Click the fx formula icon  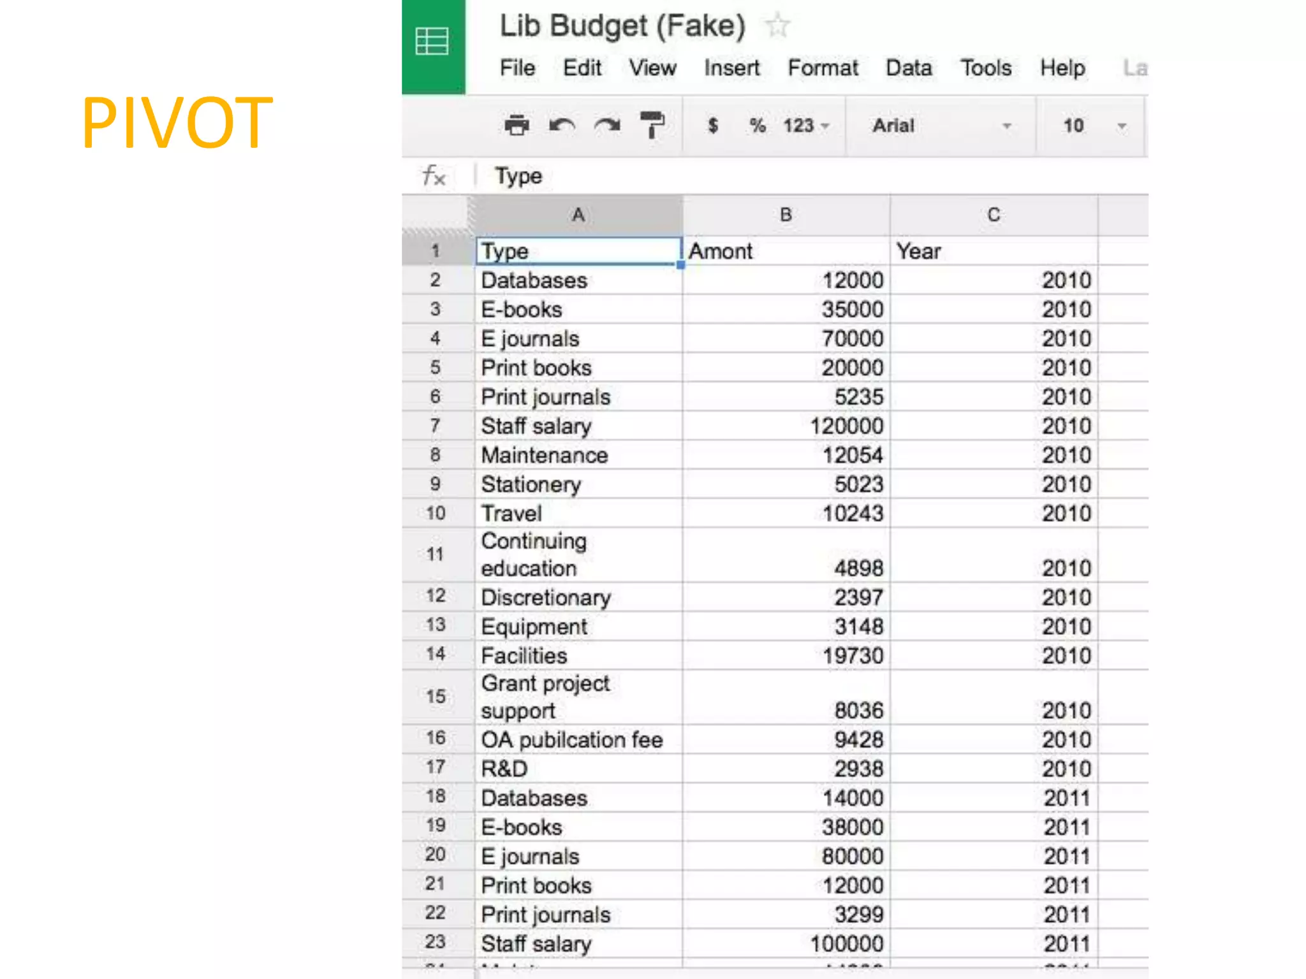[x=434, y=175]
